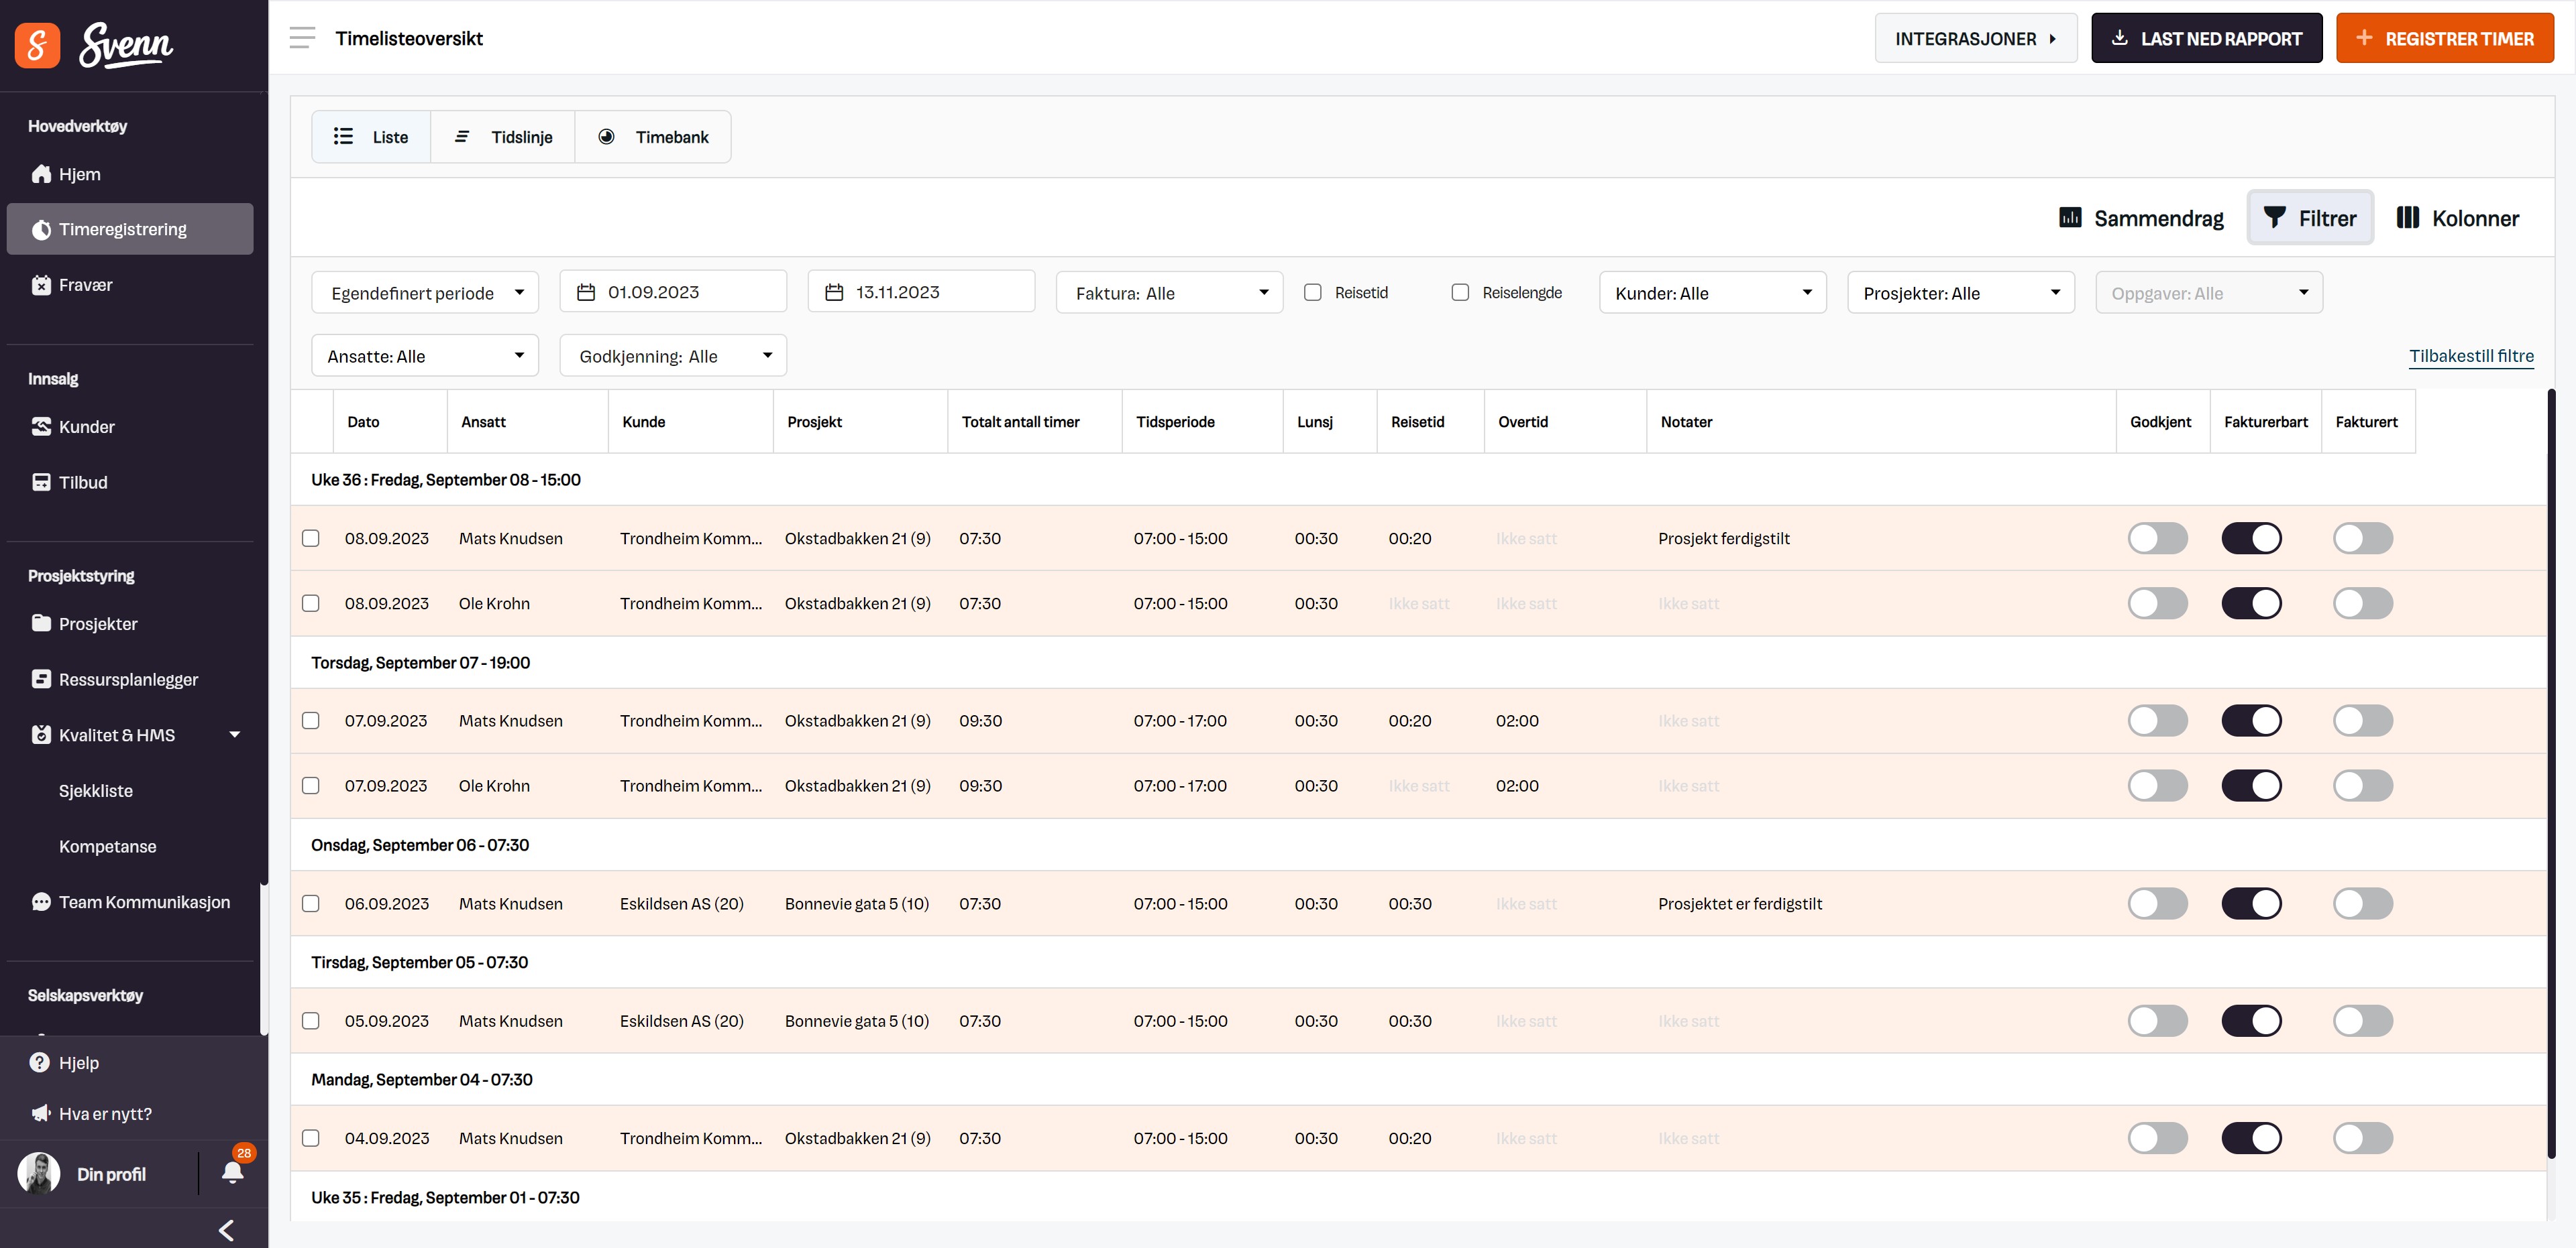The width and height of the screenshot is (2576, 1248).
Task: Click the Timeregistrering clock icon
Action: pyautogui.click(x=41, y=230)
